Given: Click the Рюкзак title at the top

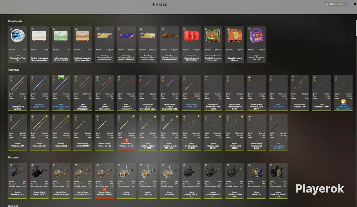Looking at the screenshot, I should click(160, 4).
